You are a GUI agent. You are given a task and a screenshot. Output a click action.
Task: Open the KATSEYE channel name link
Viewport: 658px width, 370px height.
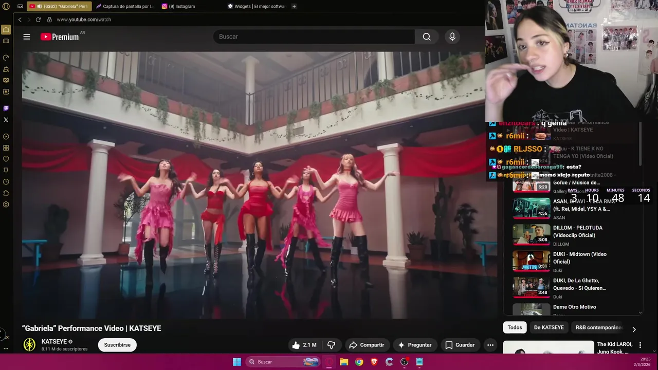[x=54, y=342]
